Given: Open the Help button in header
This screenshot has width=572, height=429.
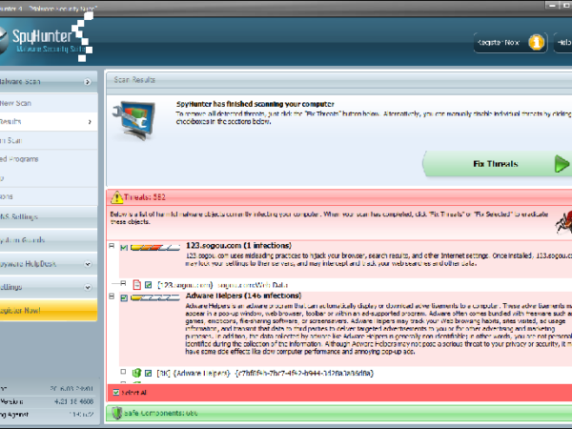Looking at the screenshot, I should 562,43.
